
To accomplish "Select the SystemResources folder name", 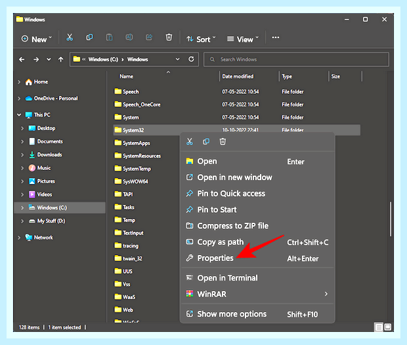I will (x=142, y=156).
